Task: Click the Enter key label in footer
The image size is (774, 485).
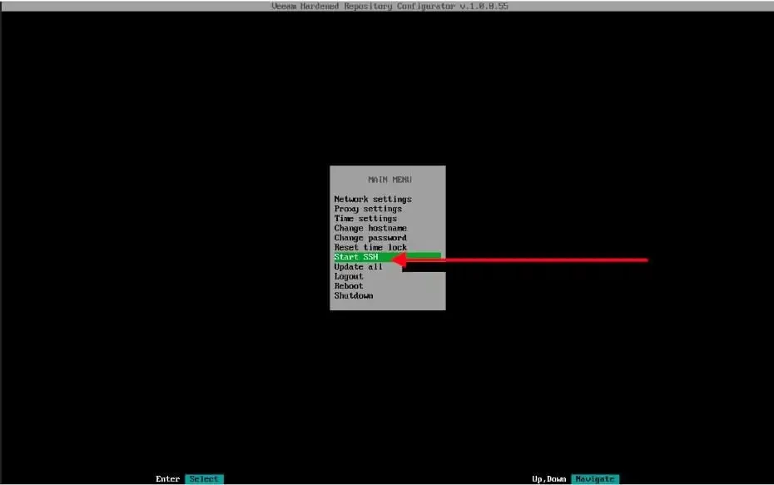Action: point(168,478)
